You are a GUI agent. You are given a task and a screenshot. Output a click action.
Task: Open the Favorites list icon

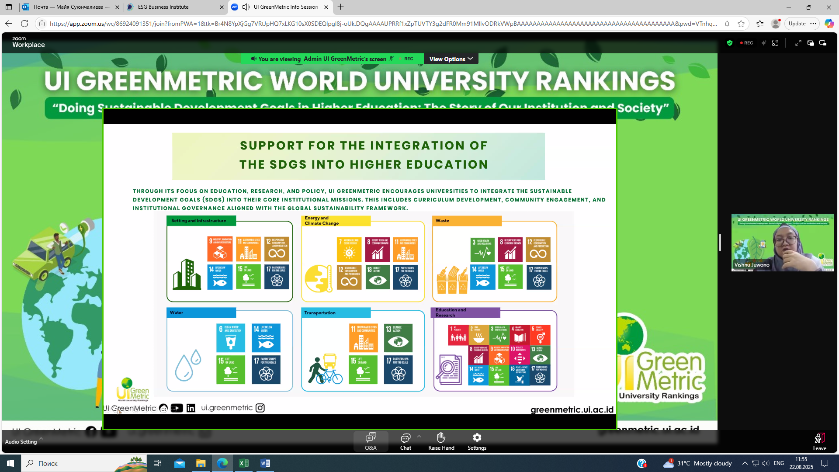760,24
